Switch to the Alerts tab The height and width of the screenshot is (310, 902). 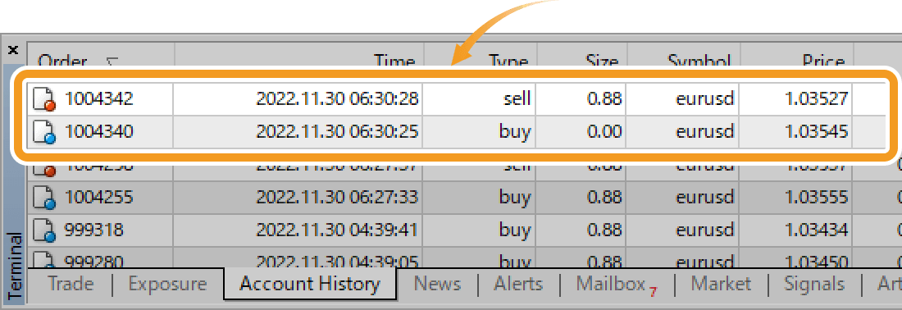point(518,284)
